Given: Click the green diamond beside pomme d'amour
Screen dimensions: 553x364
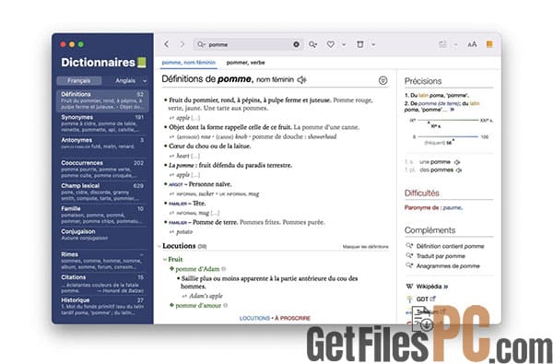Looking at the screenshot, I should [171, 305].
